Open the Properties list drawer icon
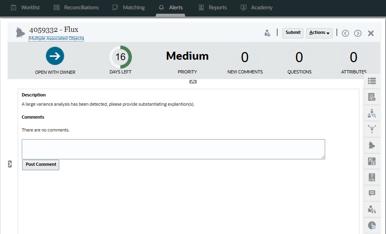Screen dimensions: 386x234 click(x=372, y=81)
